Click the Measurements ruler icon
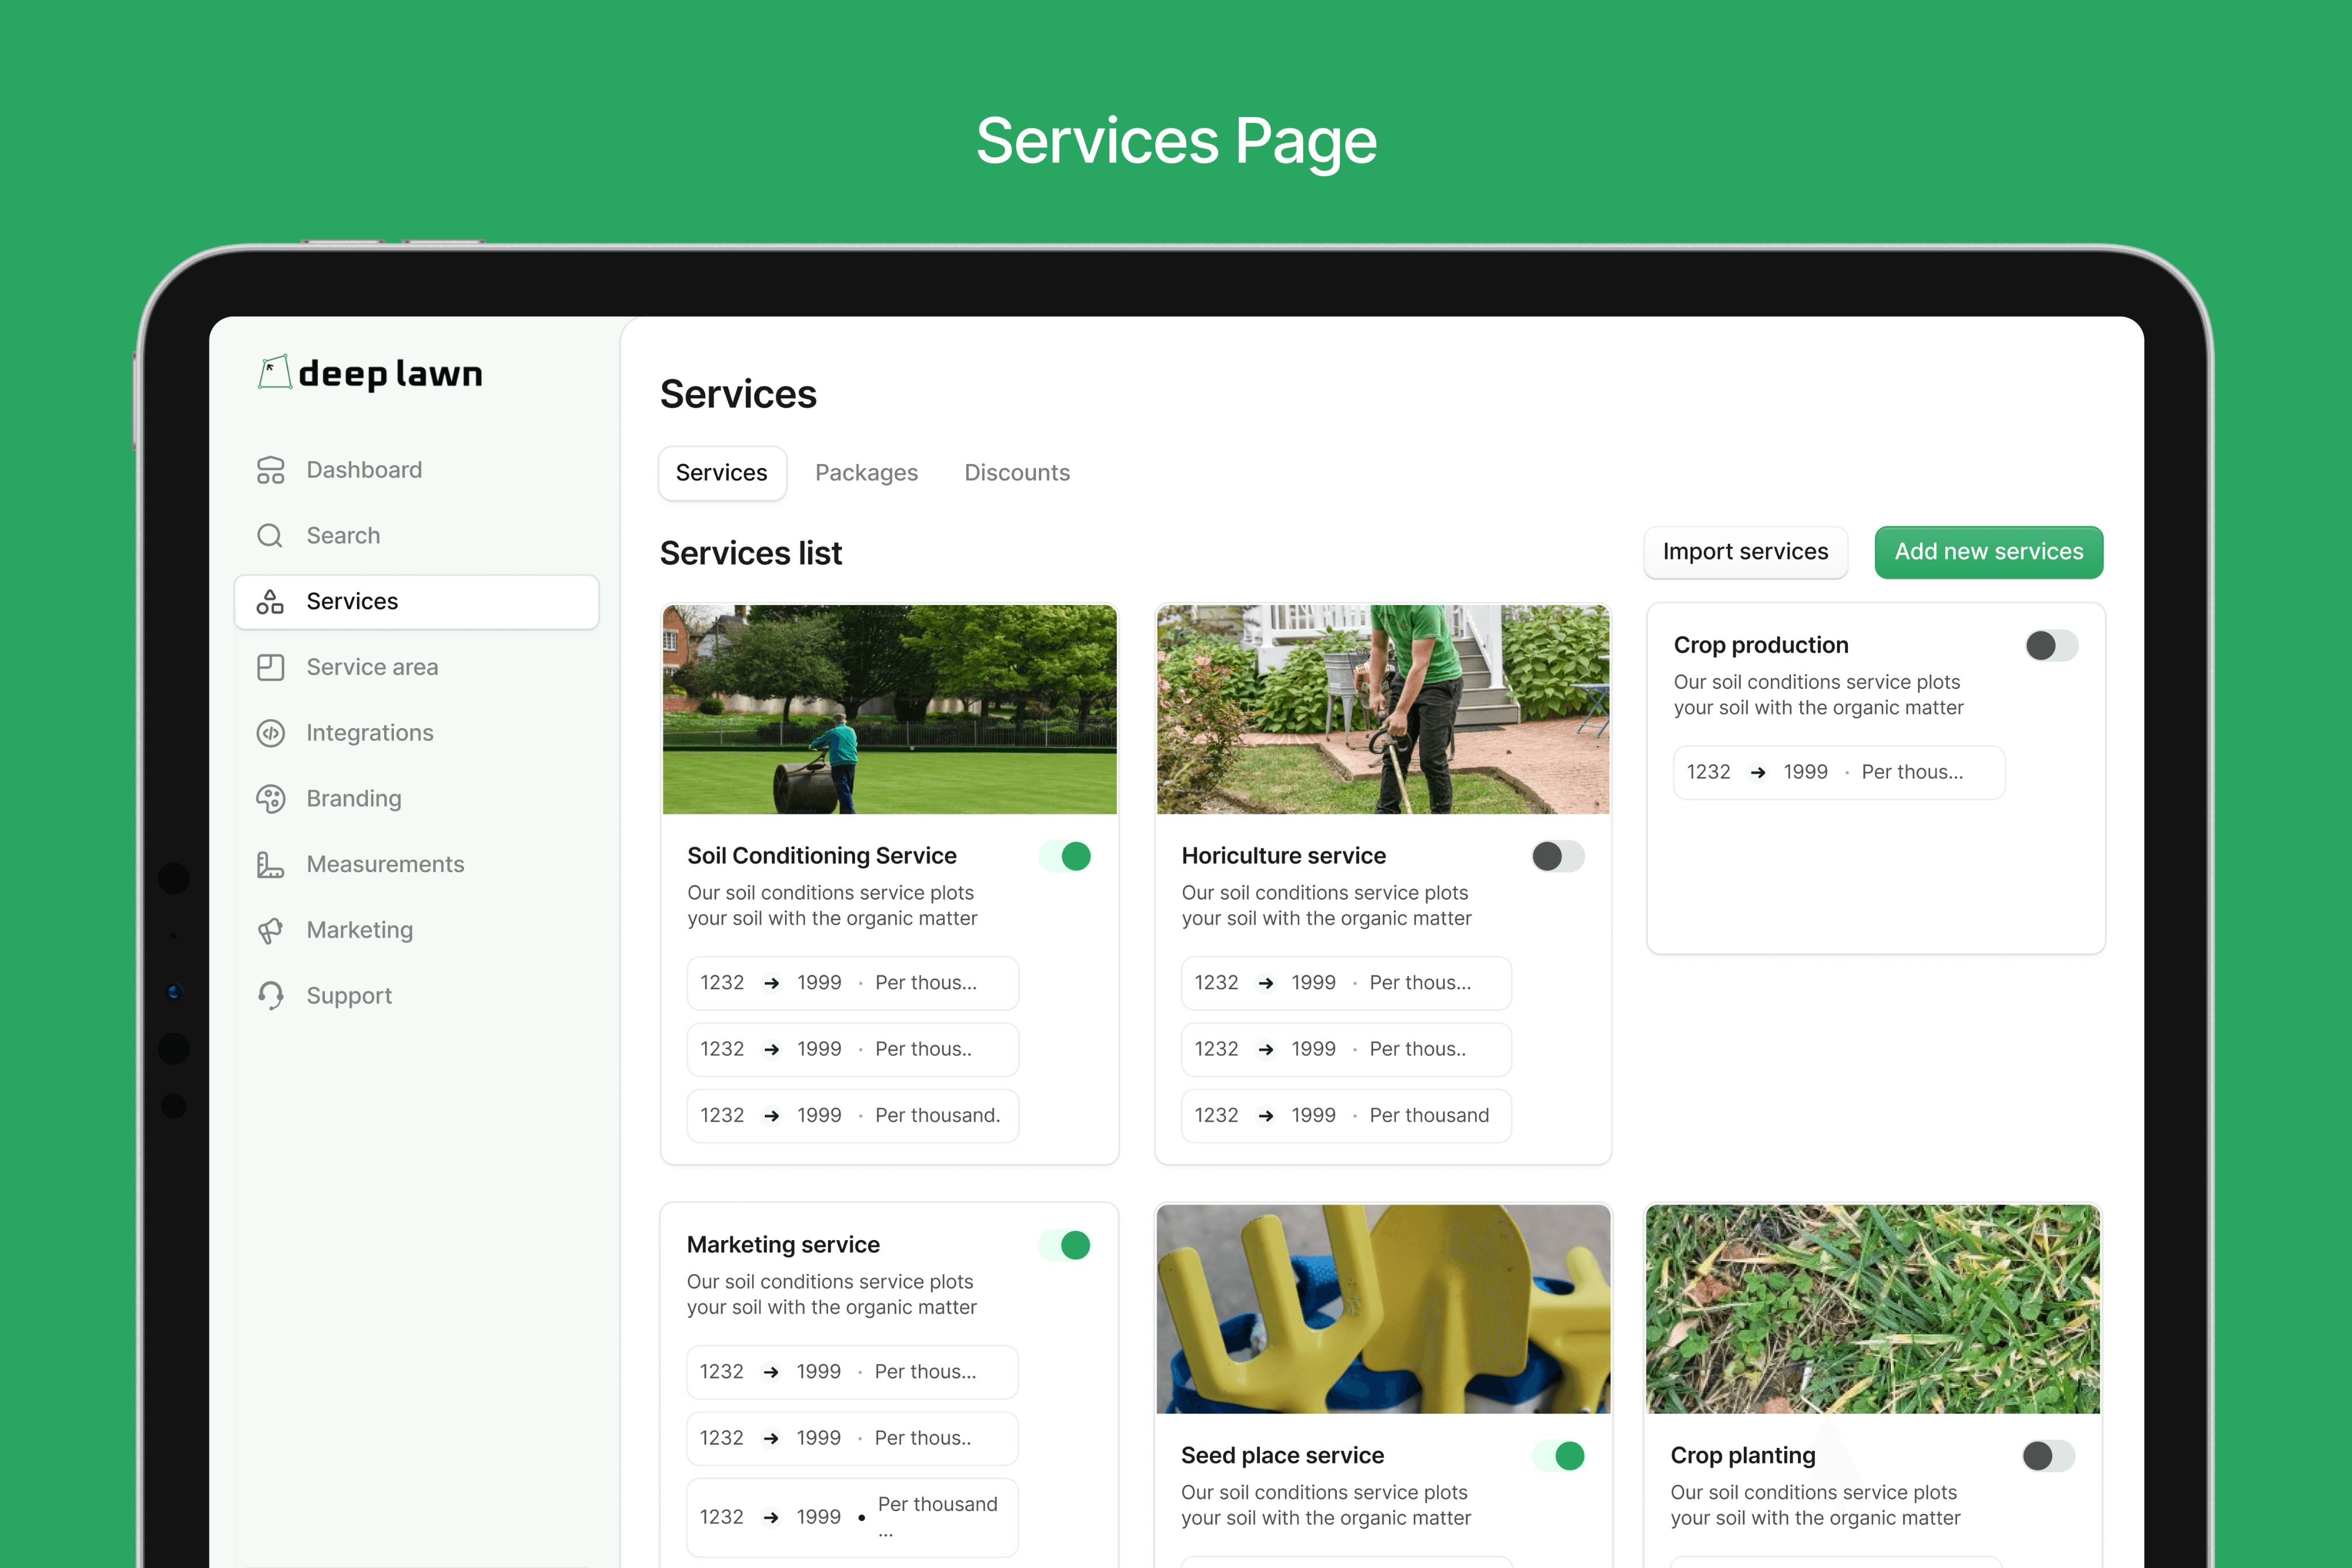Screen dimensions: 2352x1568 click(x=270, y=865)
